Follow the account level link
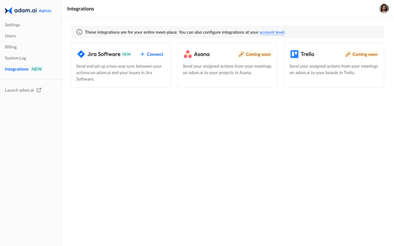 pos(272,32)
